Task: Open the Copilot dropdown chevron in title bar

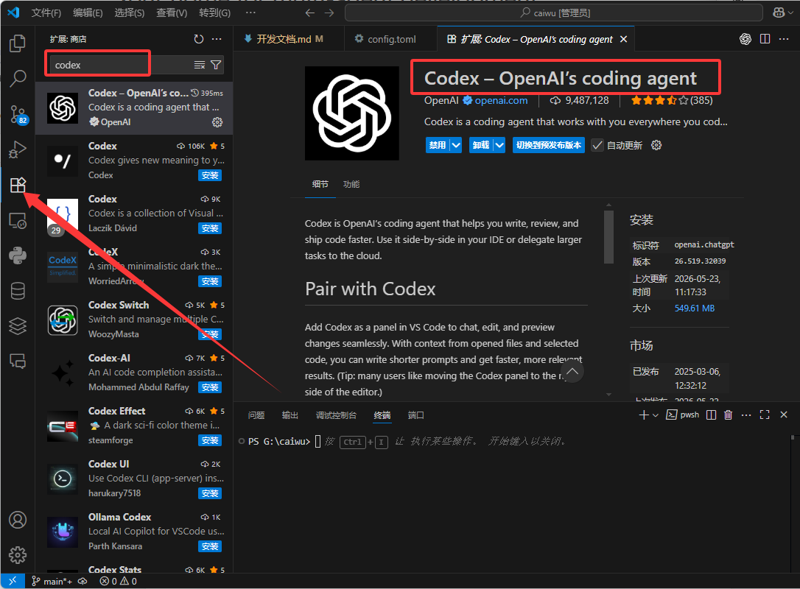Action: click(x=791, y=13)
